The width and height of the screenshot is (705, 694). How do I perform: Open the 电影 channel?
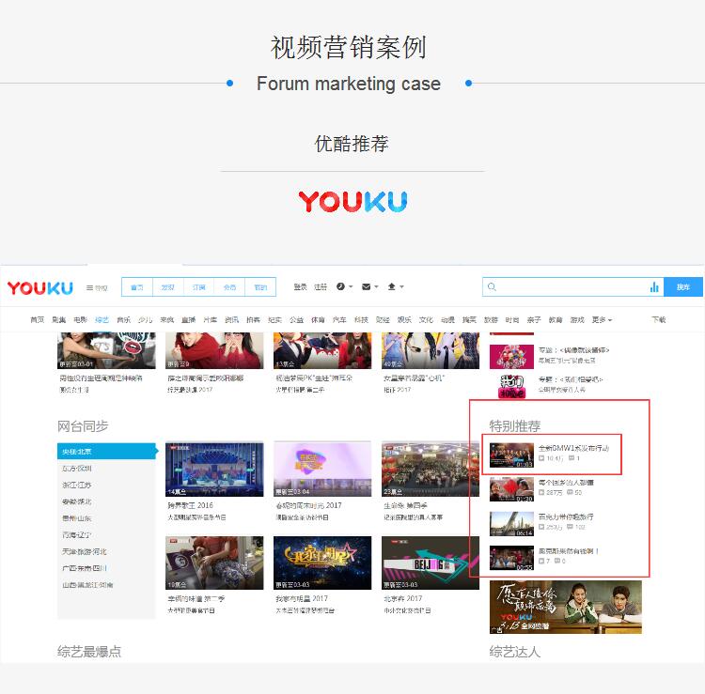(x=81, y=320)
